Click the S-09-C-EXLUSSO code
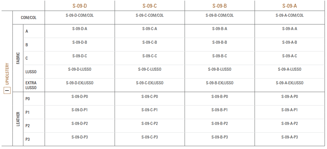 (x=149, y=83)
